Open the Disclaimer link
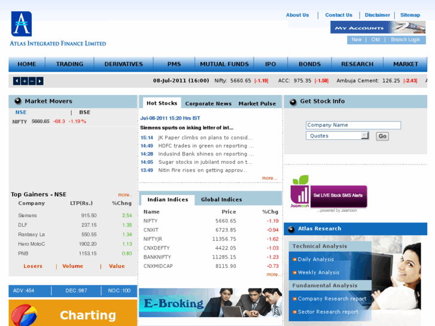 pos(378,15)
